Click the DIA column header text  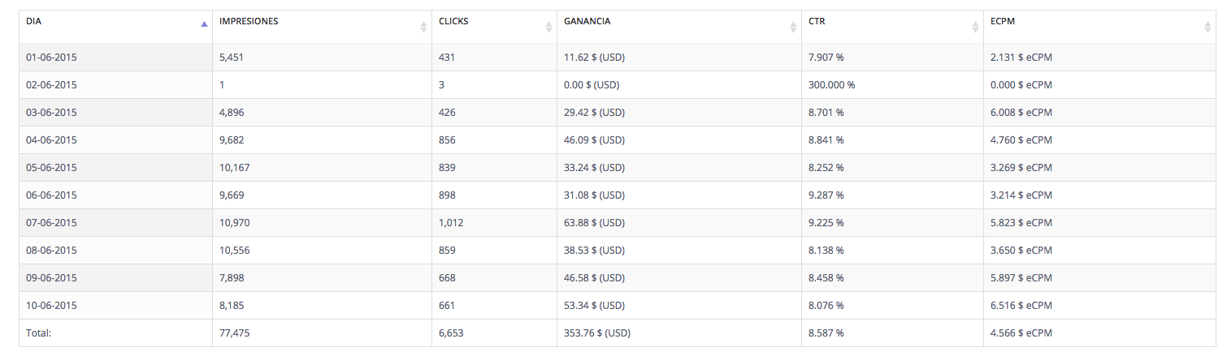(x=33, y=21)
